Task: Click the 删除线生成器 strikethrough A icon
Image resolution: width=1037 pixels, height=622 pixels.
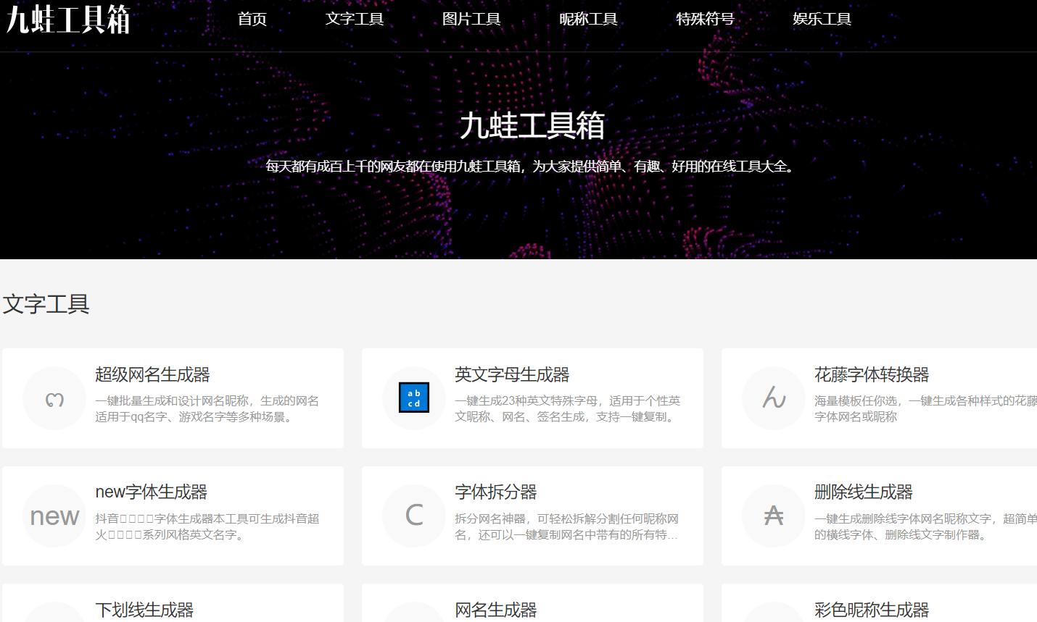Action: pos(774,516)
